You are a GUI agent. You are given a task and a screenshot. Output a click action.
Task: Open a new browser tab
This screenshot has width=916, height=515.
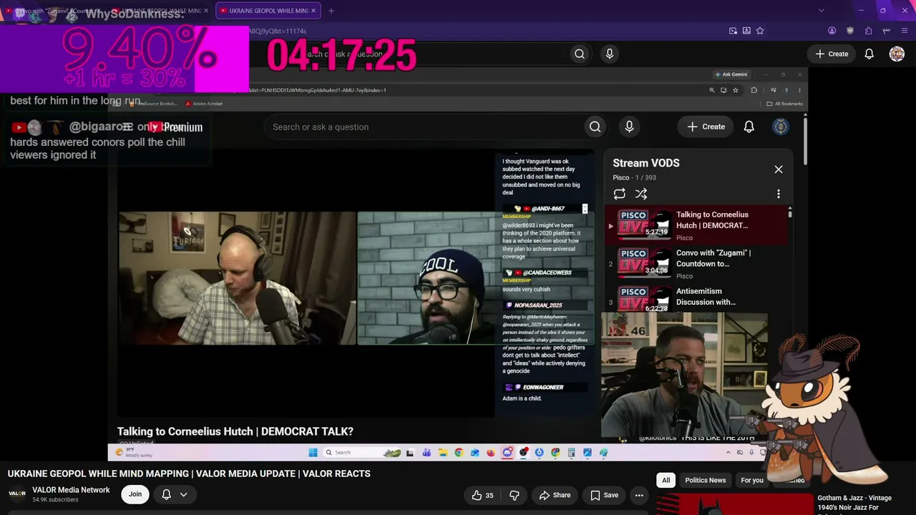click(x=331, y=11)
